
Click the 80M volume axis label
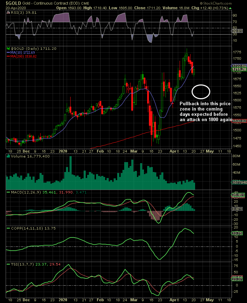pos(236,156)
